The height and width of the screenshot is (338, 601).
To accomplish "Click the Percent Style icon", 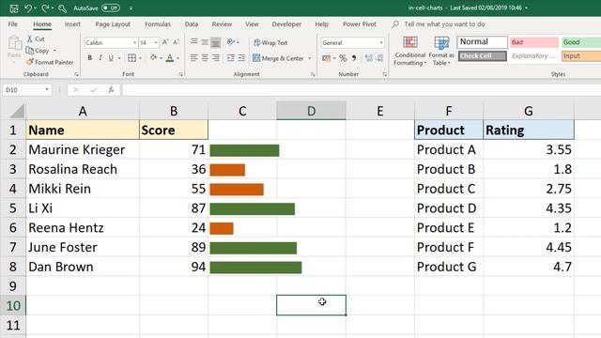I will 343,58.
